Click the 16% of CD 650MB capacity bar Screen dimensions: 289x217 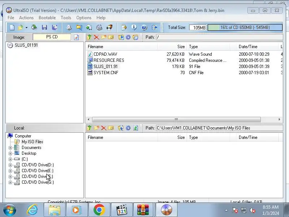pos(245,27)
